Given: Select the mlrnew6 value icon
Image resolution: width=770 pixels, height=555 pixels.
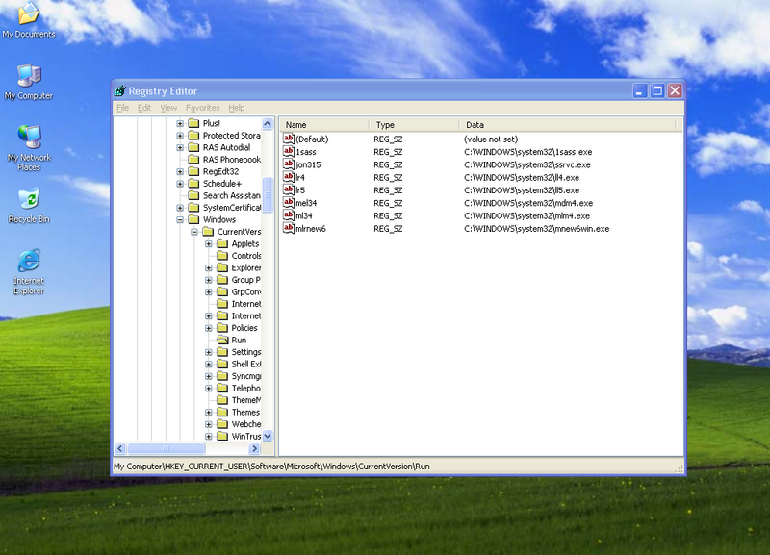Looking at the screenshot, I should pyautogui.click(x=288, y=228).
